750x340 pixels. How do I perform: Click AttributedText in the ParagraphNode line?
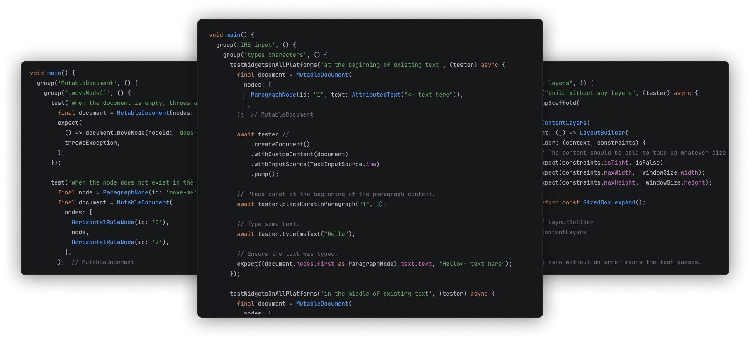coord(376,95)
